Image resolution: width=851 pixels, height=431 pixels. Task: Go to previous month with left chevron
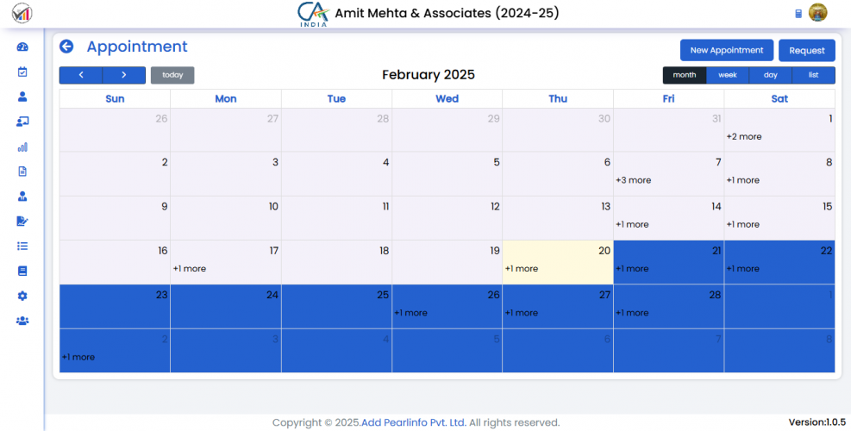81,75
